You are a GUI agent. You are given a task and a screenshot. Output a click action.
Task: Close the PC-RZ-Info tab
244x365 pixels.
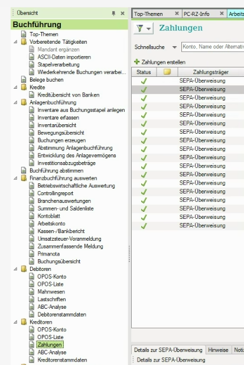pyautogui.click(x=222, y=14)
